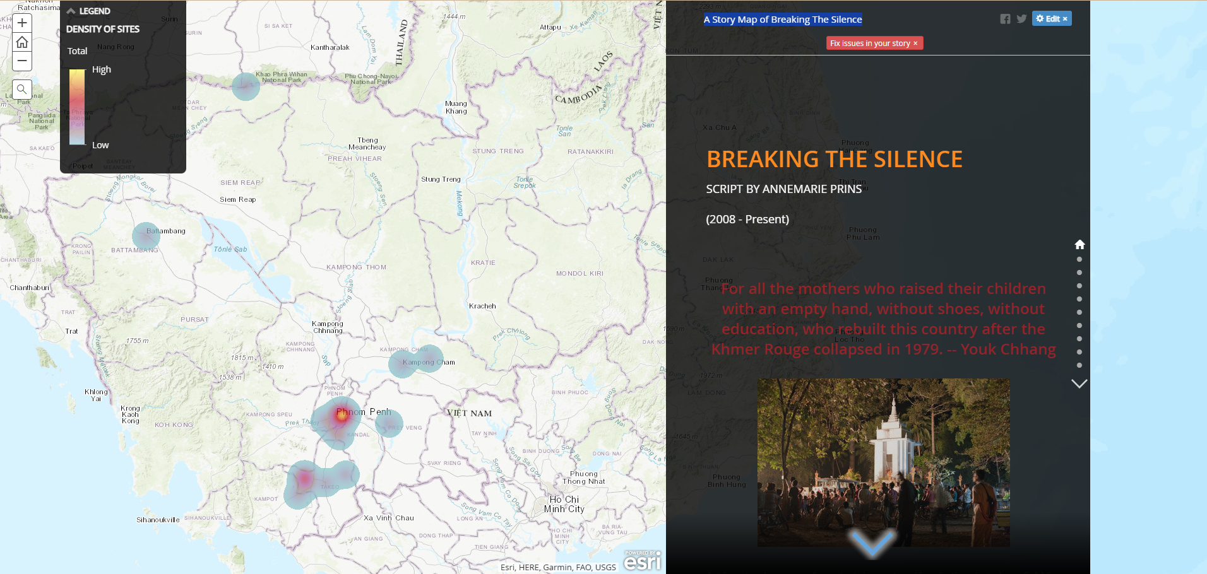Click the heat spot near Prey Veng
Image resolution: width=1207 pixels, height=574 pixels.
pos(389,424)
